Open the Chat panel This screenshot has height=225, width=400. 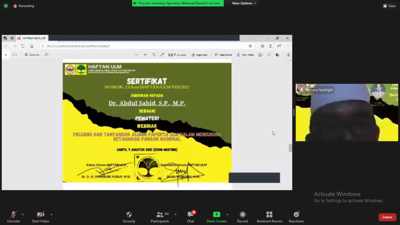point(191,217)
